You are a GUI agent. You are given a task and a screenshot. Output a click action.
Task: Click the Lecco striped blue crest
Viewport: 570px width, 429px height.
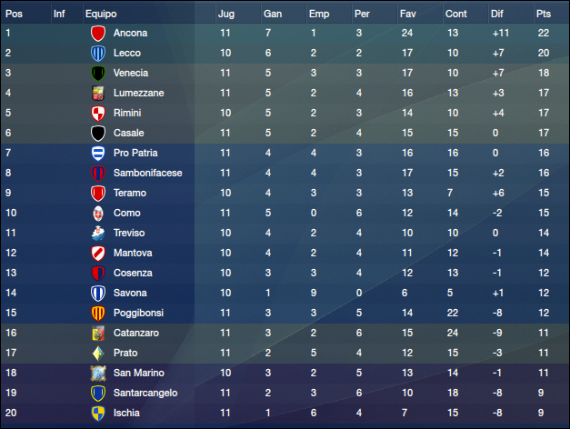click(x=98, y=53)
